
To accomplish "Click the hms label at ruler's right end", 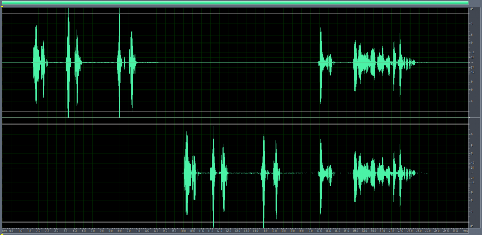I will click(465, 231).
